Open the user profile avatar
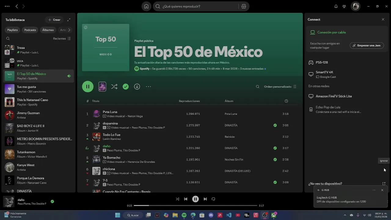Image resolution: width=391 pixels, height=220 pixels. (355, 6)
